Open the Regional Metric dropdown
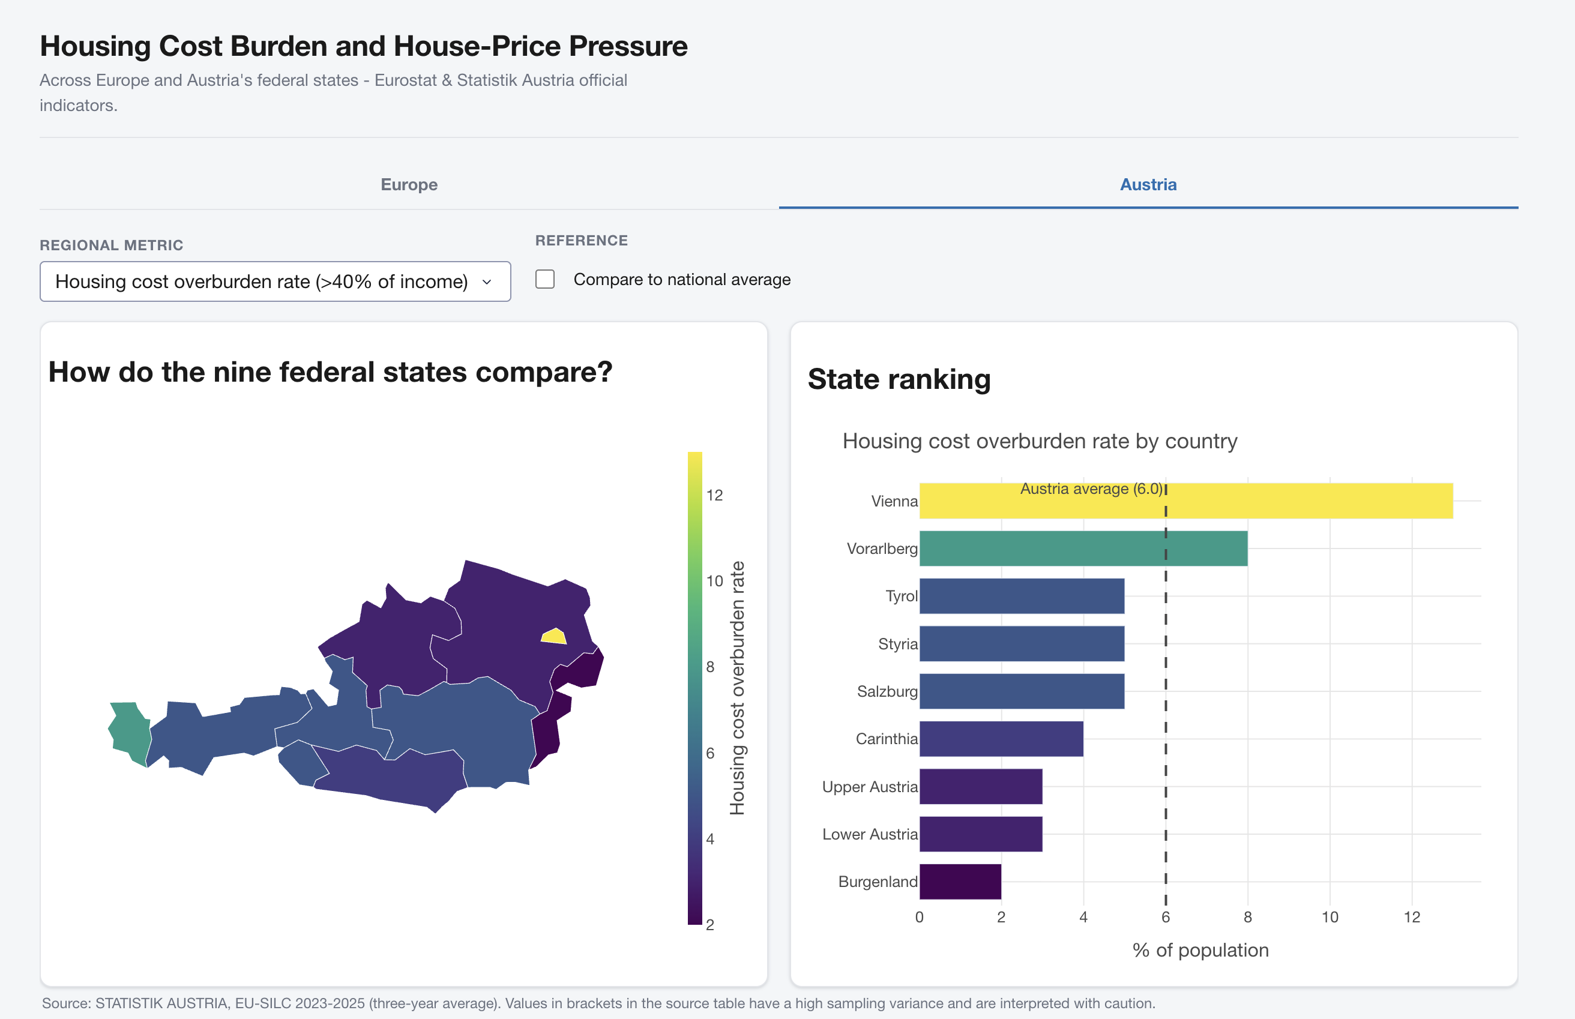 pyautogui.click(x=276, y=281)
